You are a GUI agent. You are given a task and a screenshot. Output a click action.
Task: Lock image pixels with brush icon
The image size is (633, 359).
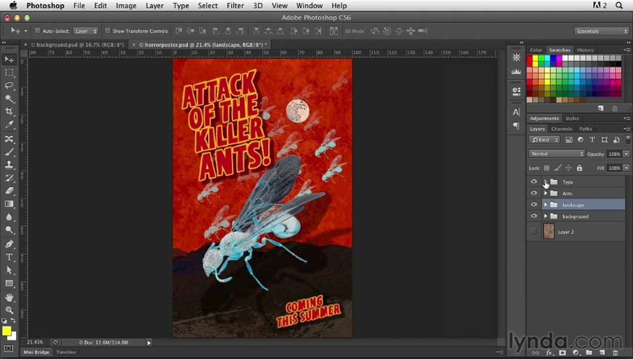click(558, 168)
